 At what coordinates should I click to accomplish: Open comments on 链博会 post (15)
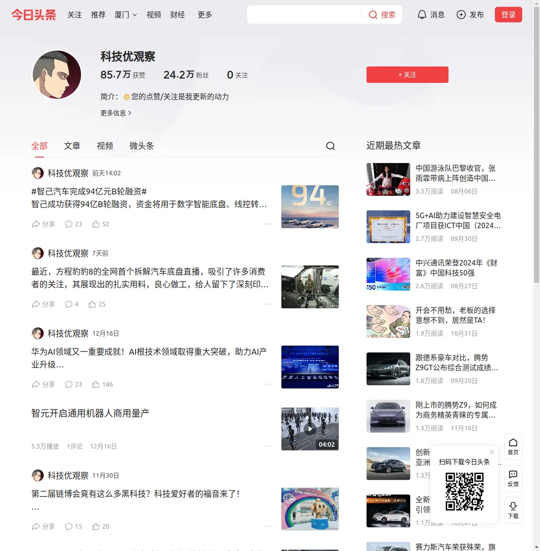click(73, 526)
